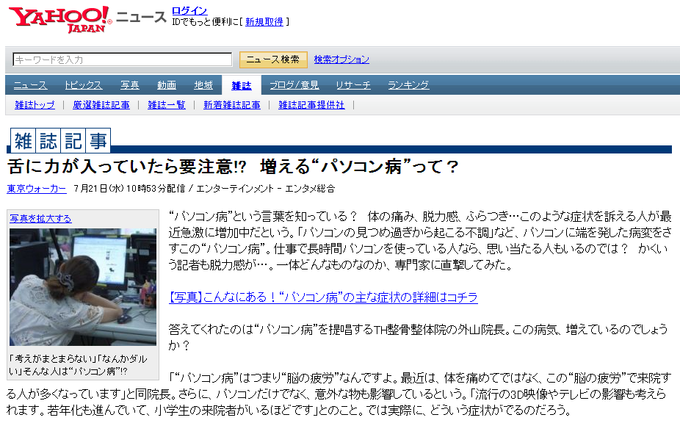
Task: Open the 新規取得 link
Action: 264,22
